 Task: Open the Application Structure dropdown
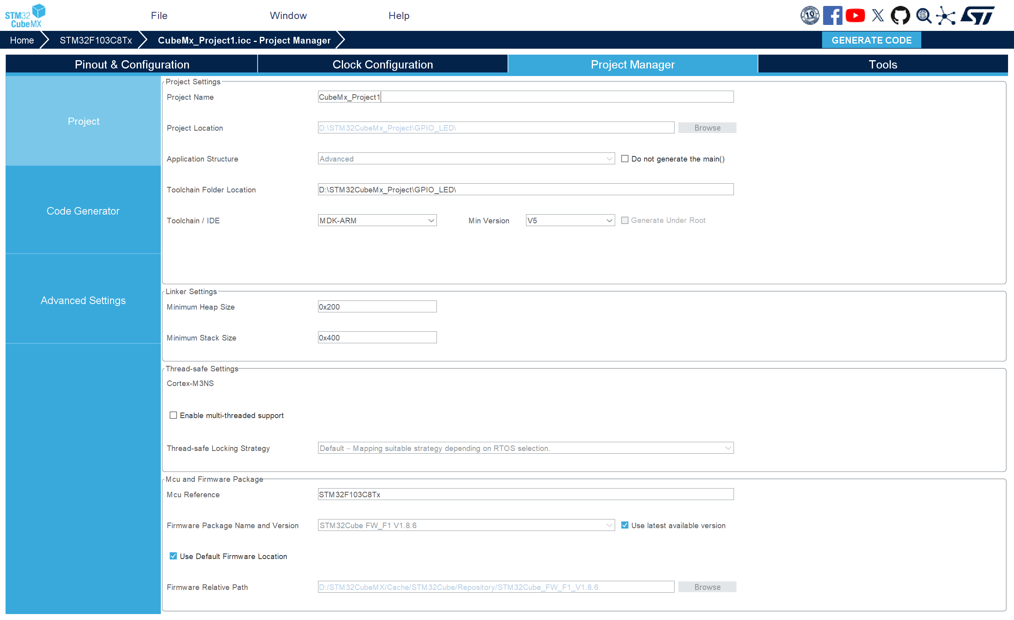coord(466,159)
